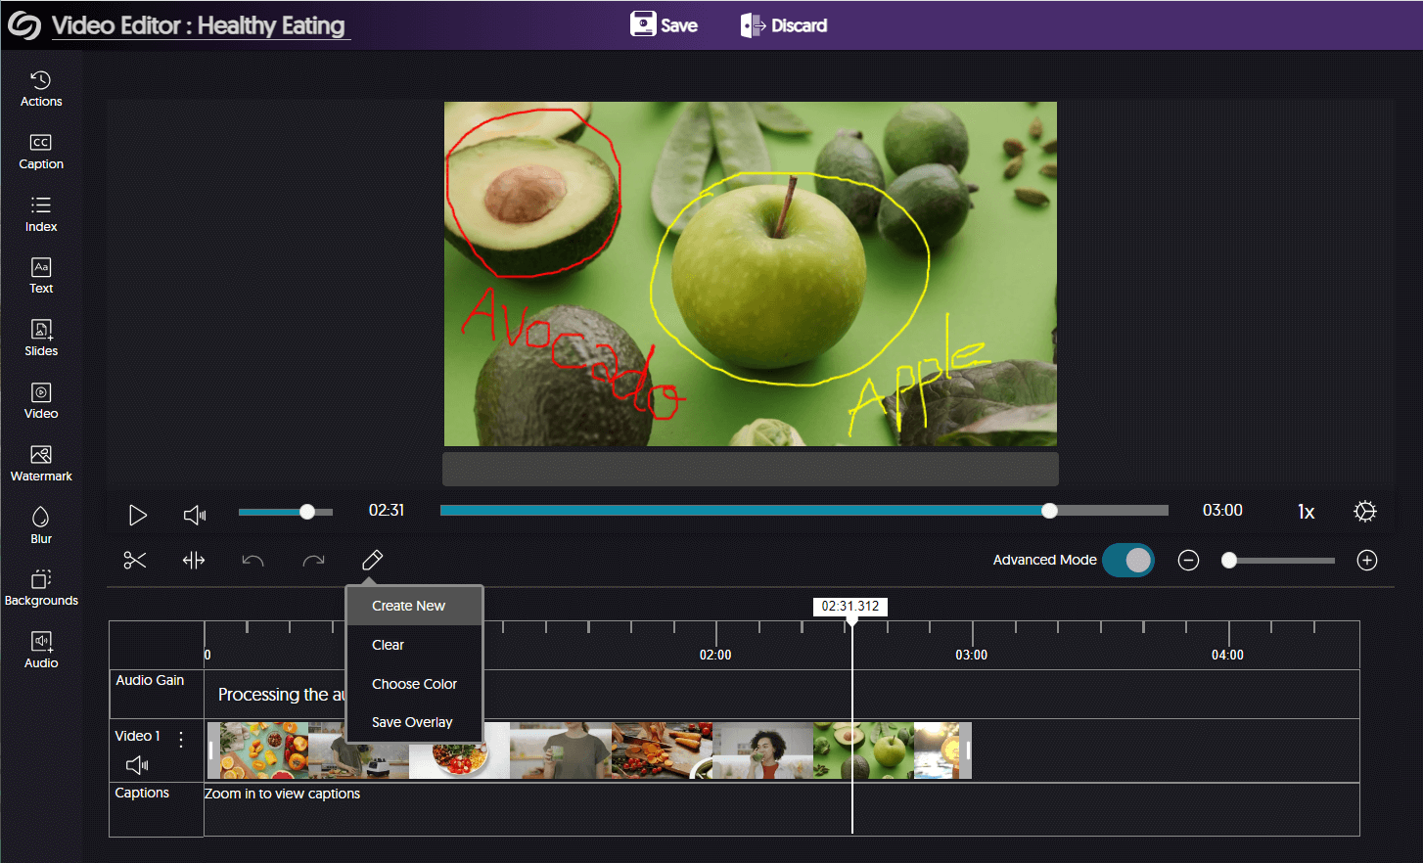Select the split clip tool
Screen dimensions: 1423x863
194,560
